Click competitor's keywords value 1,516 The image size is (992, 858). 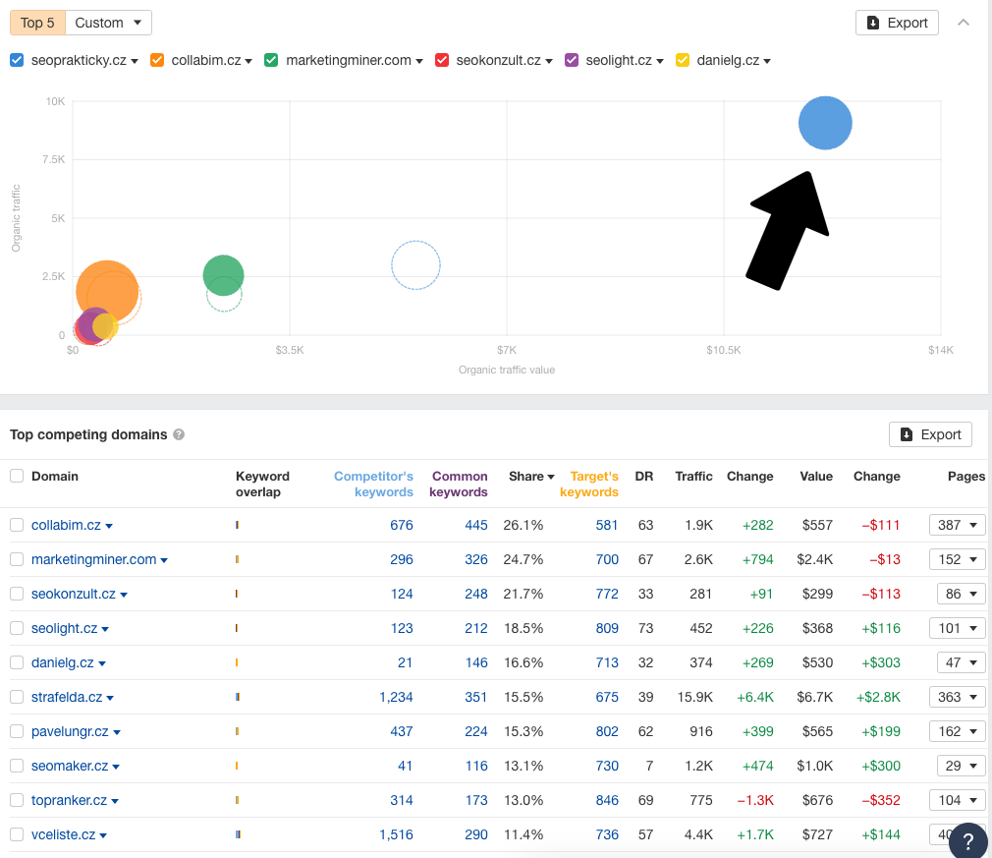[x=396, y=834]
